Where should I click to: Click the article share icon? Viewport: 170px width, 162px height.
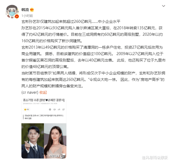[63, 109]
